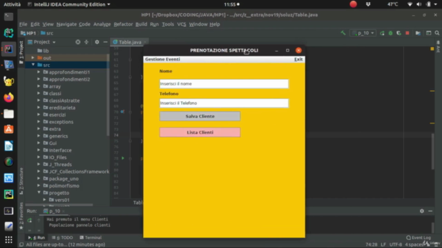Image resolution: width=442 pixels, height=248 pixels.
Task: Focus the Telefono input field
Action: (224, 103)
